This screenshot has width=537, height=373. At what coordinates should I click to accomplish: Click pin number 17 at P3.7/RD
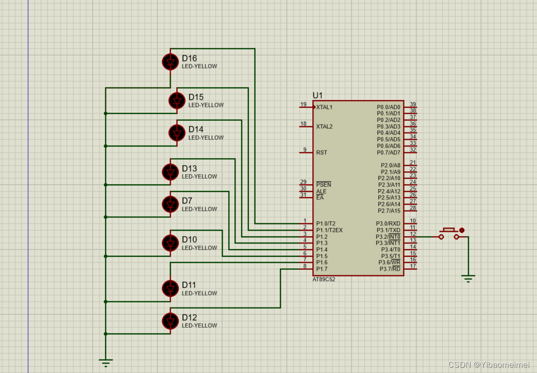pyautogui.click(x=413, y=266)
